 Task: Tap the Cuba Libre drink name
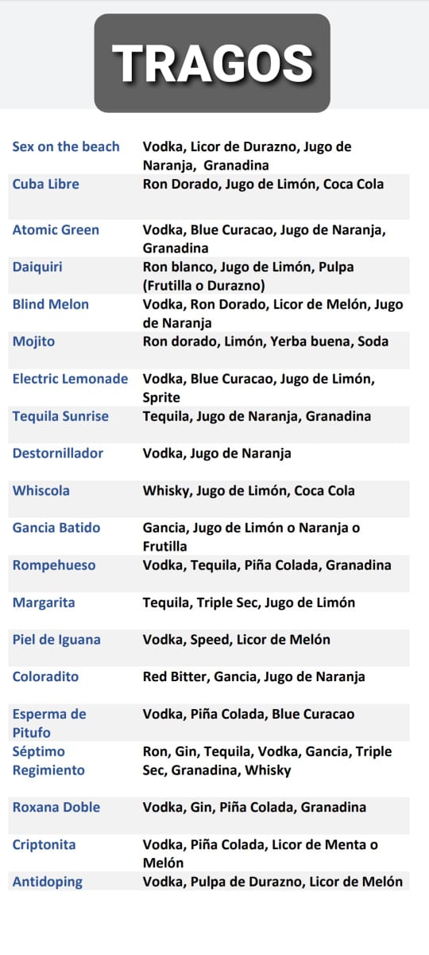(45, 184)
